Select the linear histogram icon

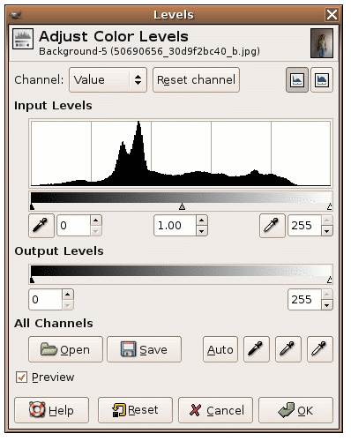click(x=297, y=80)
